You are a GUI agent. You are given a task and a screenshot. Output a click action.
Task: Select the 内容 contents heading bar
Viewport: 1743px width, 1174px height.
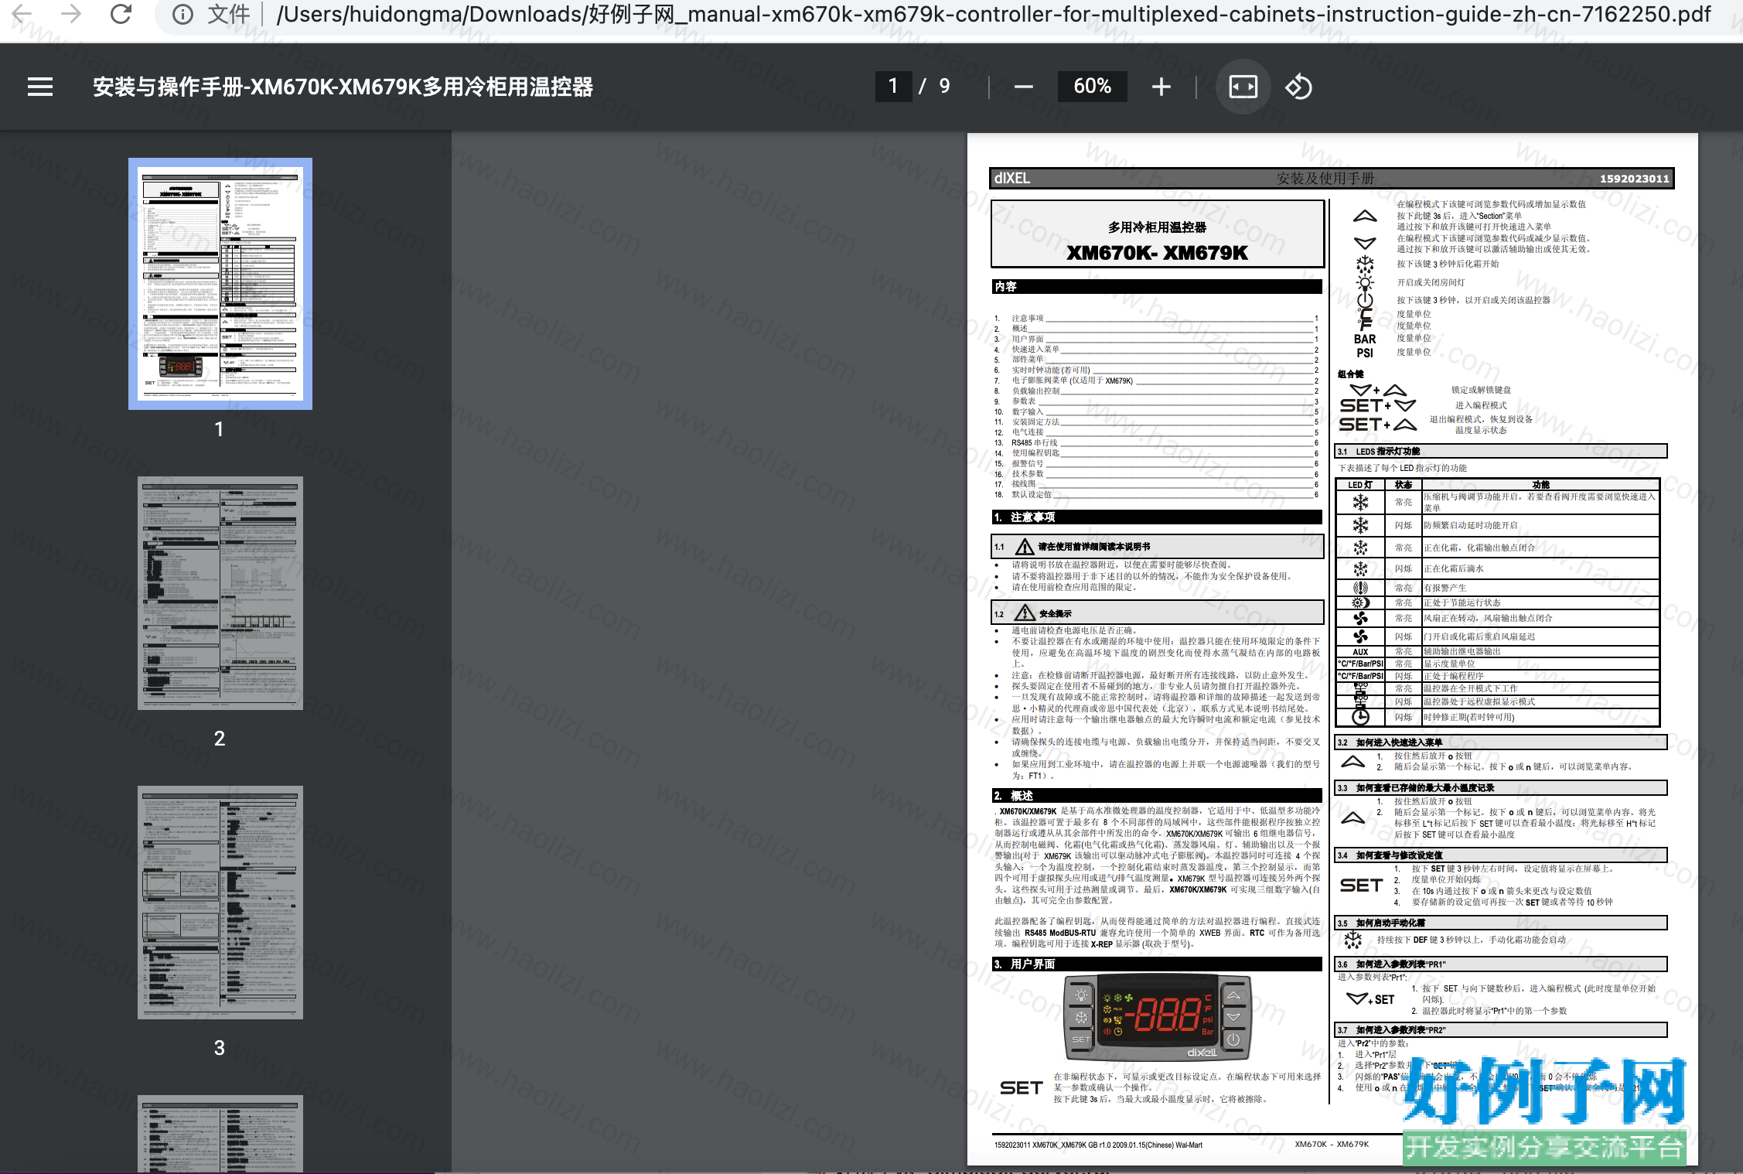point(1157,286)
